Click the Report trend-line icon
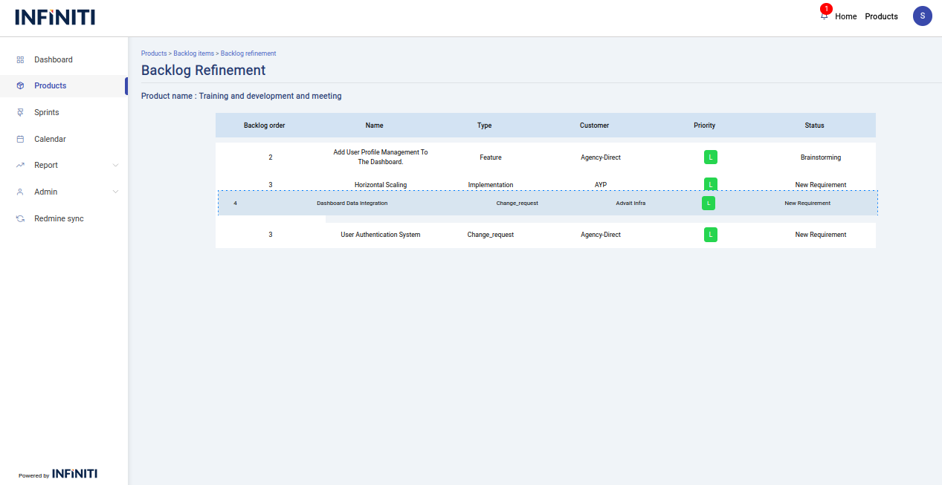The width and height of the screenshot is (942, 485). click(x=21, y=166)
